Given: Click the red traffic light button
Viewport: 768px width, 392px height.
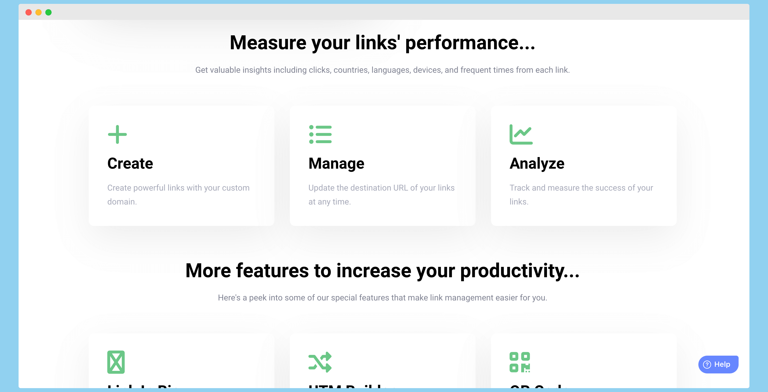Looking at the screenshot, I should [x=29, y=12].
